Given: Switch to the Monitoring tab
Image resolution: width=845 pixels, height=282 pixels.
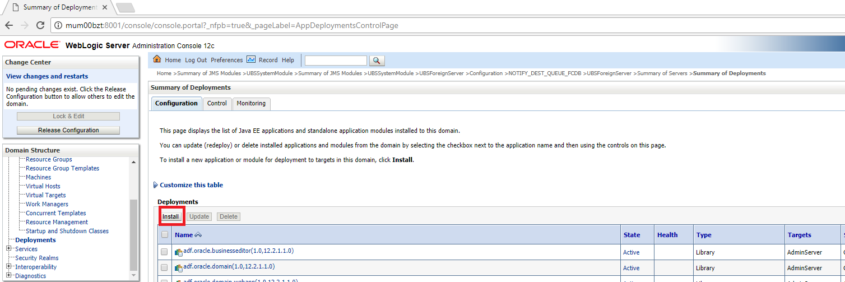Looking at the screenshot, I should [251, 104].
